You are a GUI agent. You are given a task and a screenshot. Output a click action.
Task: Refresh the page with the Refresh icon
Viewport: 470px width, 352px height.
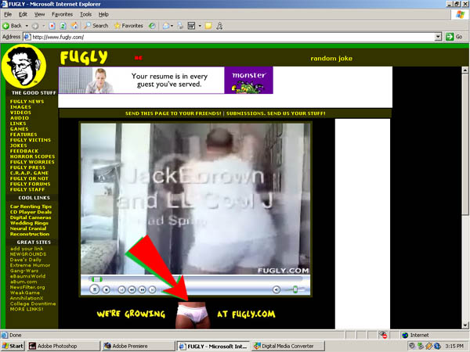pos(63,26)
